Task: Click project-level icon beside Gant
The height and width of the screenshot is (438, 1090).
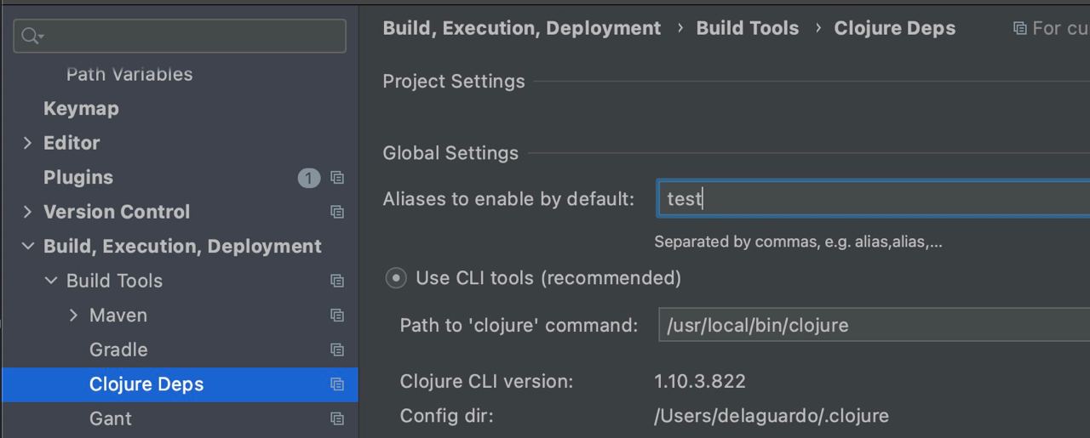Action: 337,418
